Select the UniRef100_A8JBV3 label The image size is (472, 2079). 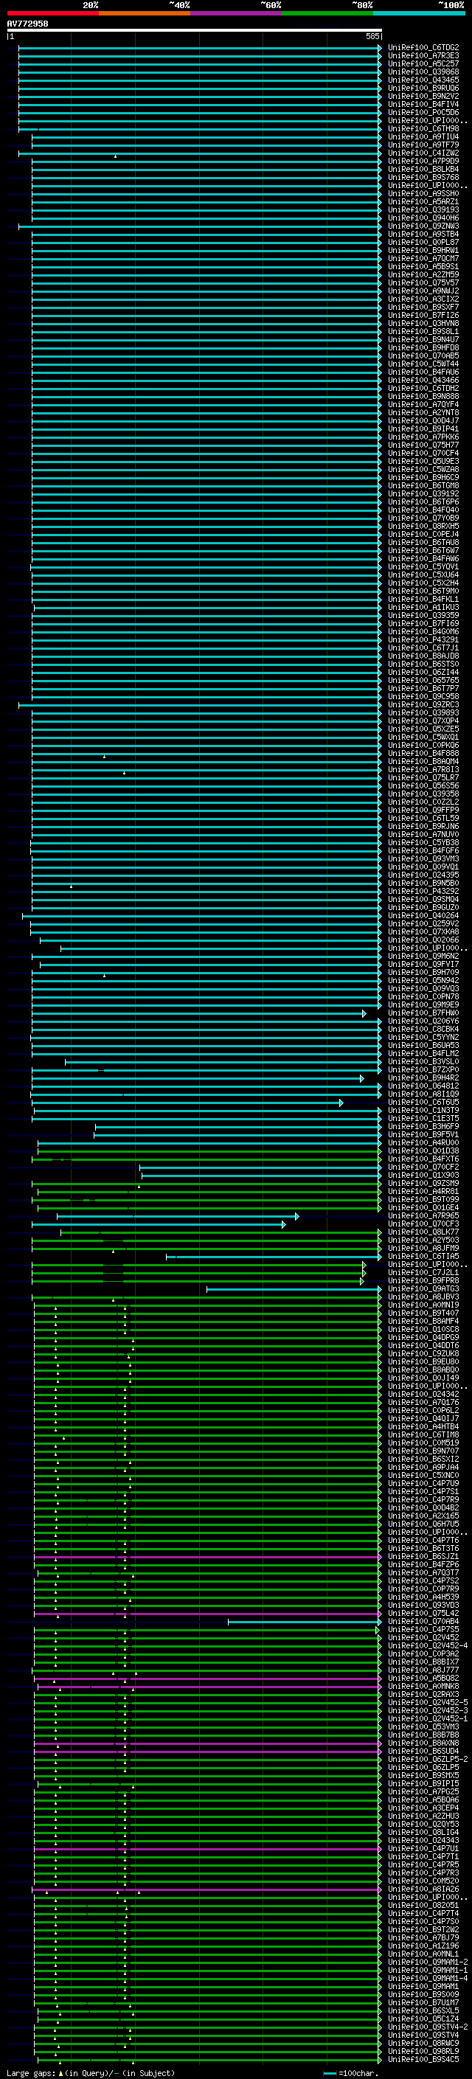tap(423, 1297)
